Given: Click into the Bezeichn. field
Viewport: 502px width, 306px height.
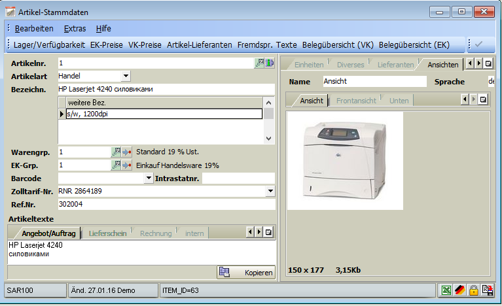Looking at the screenshot, I should click(x=166, y=89).
